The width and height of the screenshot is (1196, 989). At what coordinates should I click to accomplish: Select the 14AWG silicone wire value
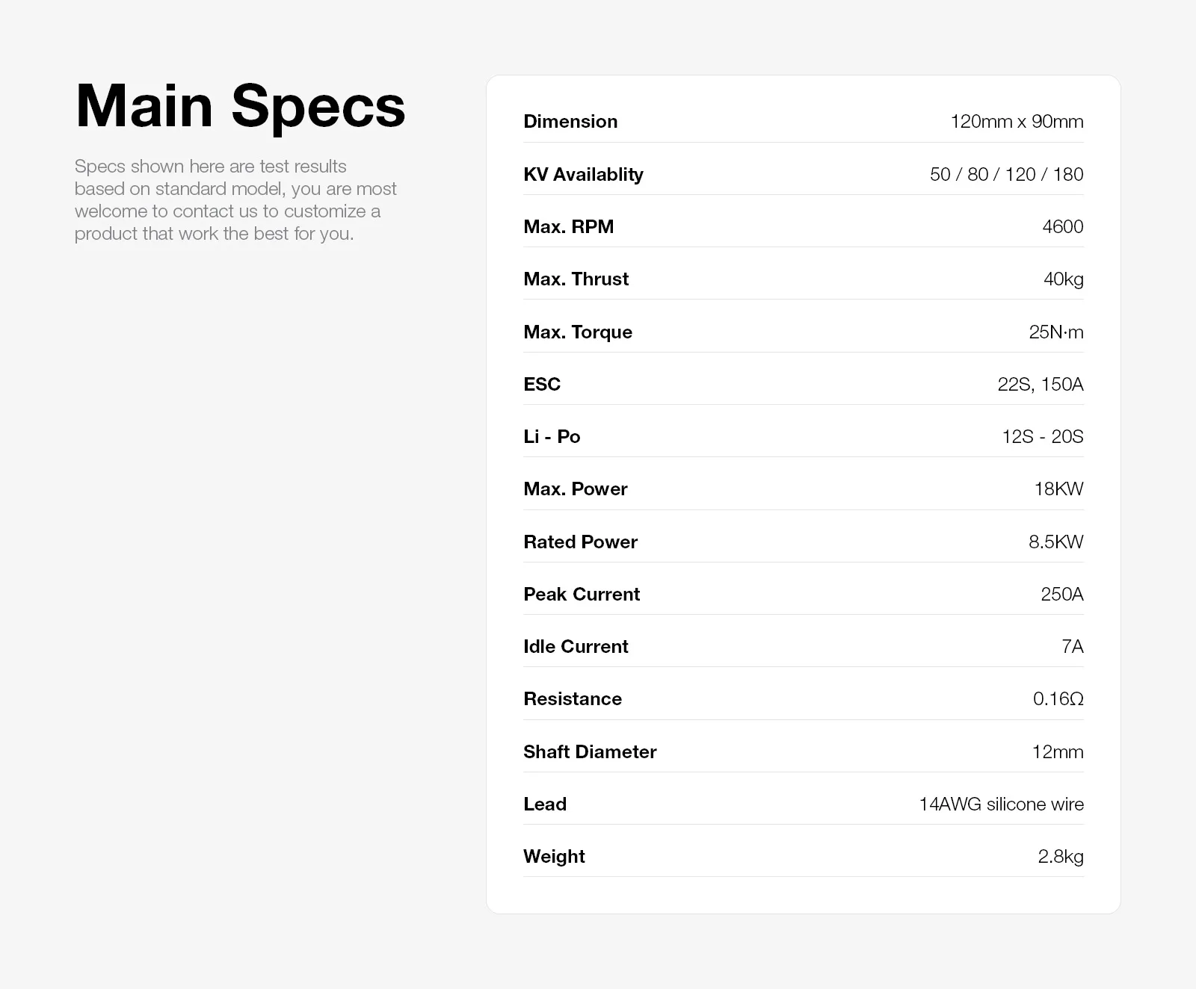[1001, 804]
